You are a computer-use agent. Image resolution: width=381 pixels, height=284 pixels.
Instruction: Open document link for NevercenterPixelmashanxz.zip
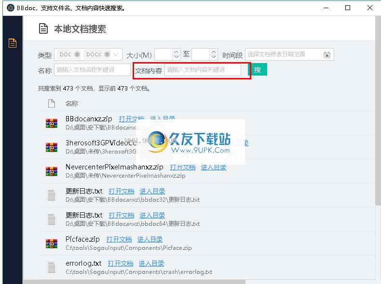pyautogui.click(x=183, y=168)
